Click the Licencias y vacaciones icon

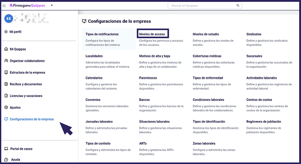point(6,96)
